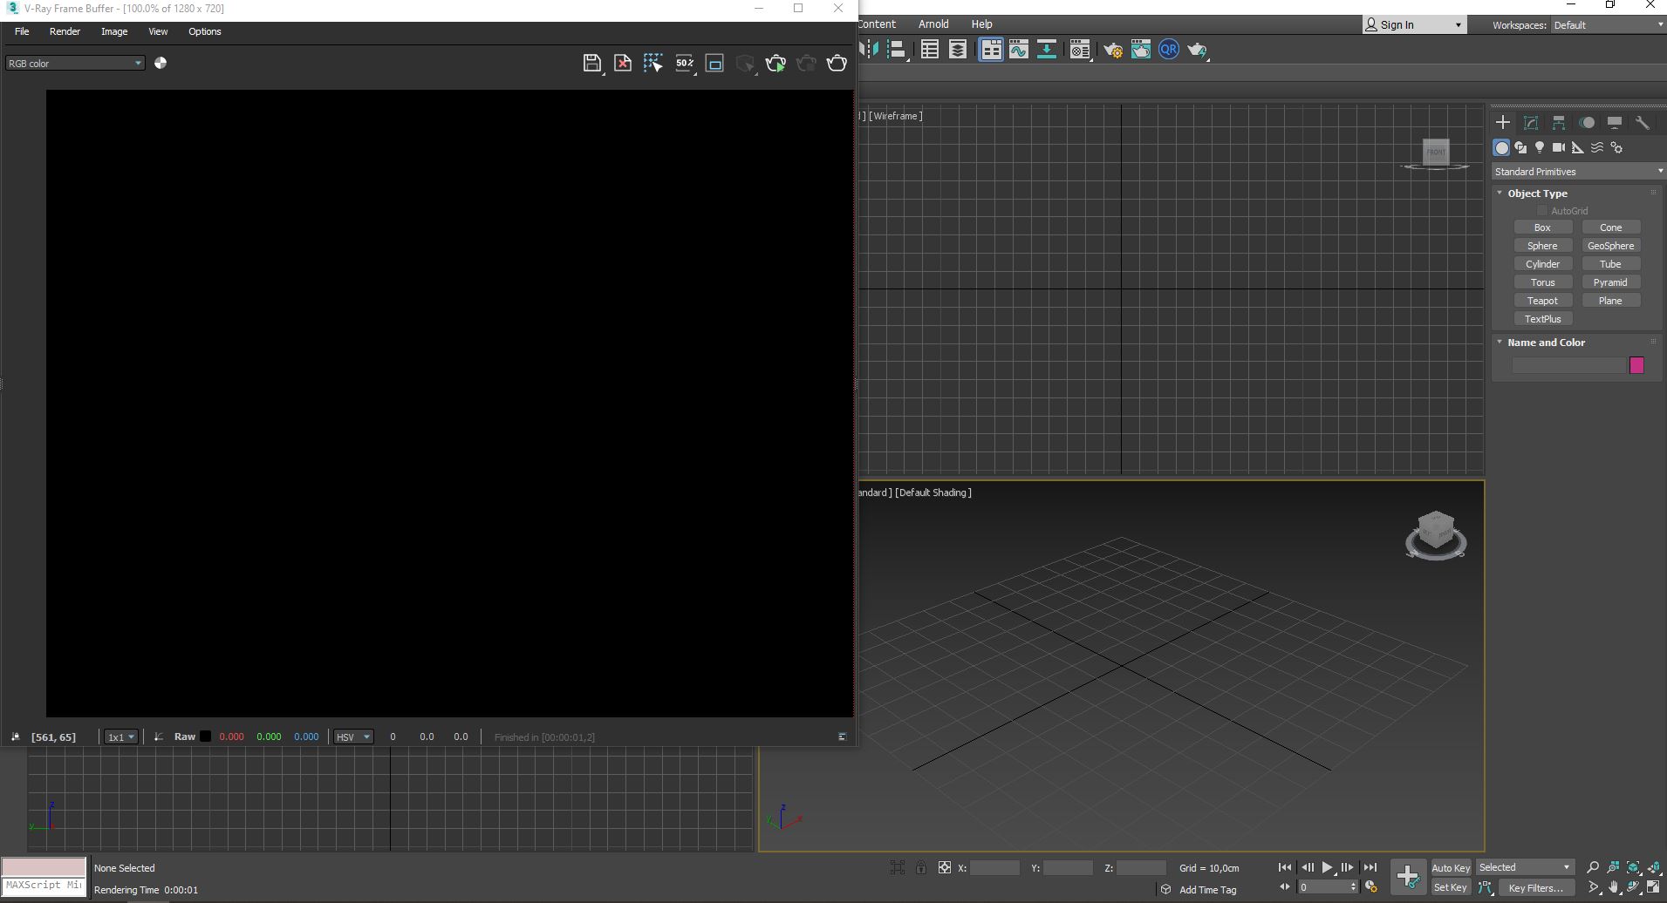Screen dimensions: 1667x903
Task: Click the clear image icon with red X
Action: click(x=623, y=63)
